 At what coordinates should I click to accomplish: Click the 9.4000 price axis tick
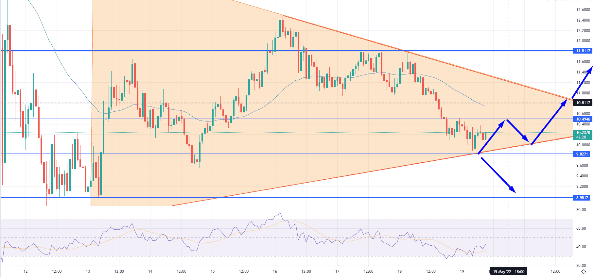(x=582, y=176)
